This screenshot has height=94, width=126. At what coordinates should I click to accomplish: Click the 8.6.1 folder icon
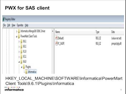[21, 42]
